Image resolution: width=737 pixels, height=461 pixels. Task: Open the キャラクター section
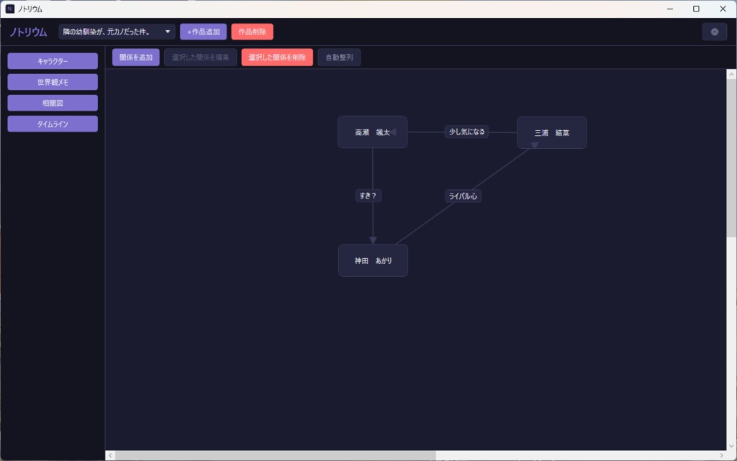[x=53, y=61]
